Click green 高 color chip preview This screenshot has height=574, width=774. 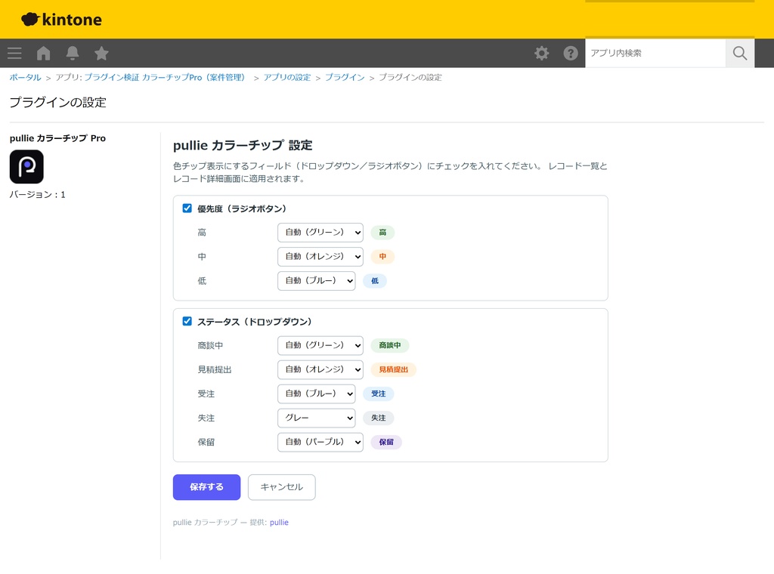click(382, 233)
